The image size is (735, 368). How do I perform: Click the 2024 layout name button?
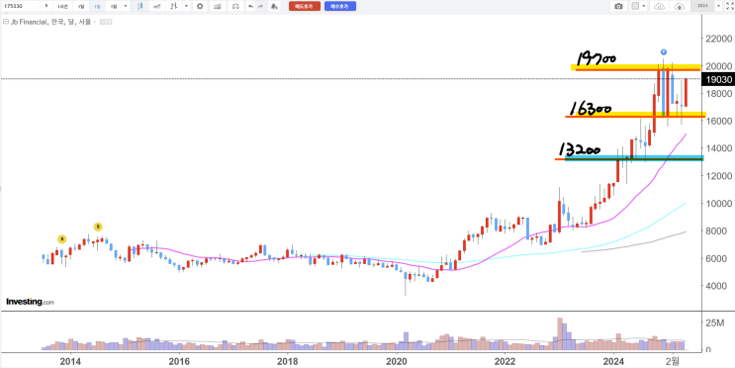tap(702, 6)
